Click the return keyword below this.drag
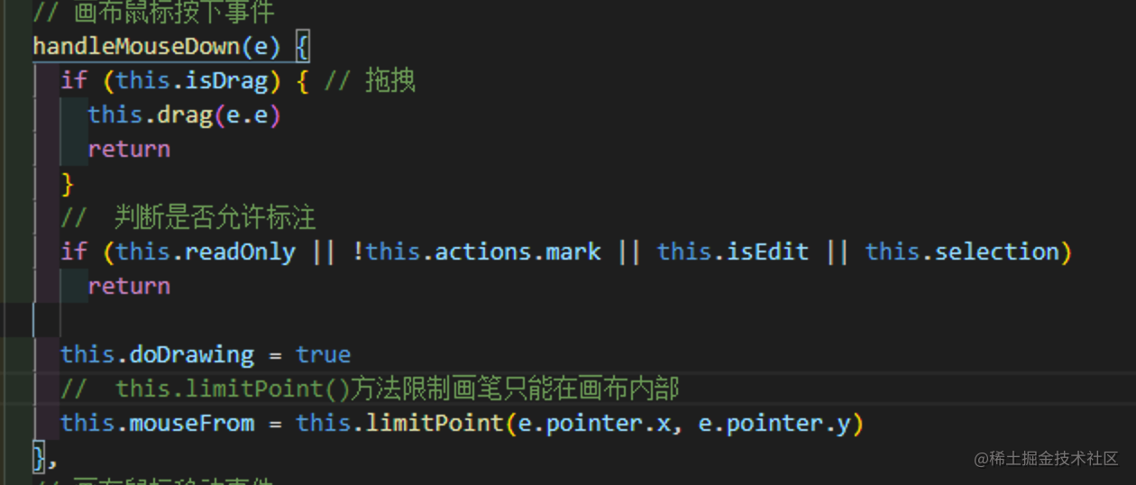 (x=129, y=149)
